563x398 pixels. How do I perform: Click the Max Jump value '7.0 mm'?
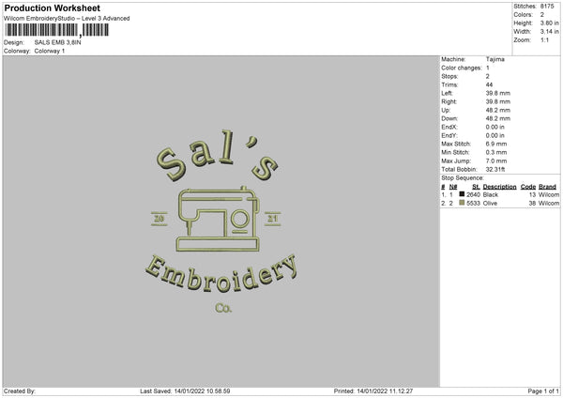(496, 161)
